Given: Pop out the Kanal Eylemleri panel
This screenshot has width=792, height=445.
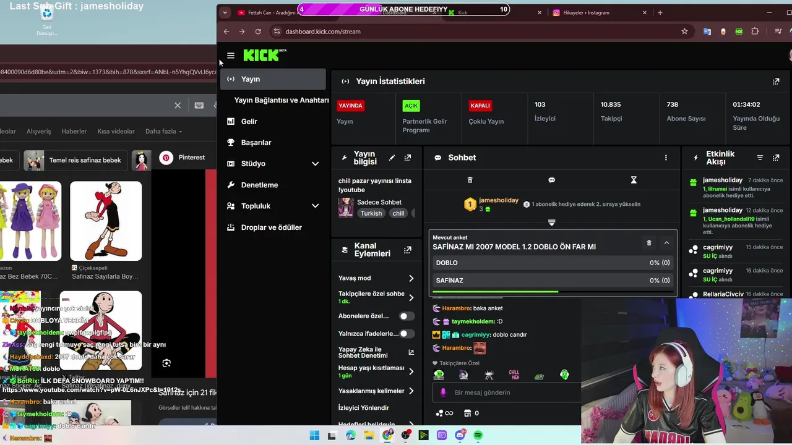Looking at the screenshot, I should (407, 250).
